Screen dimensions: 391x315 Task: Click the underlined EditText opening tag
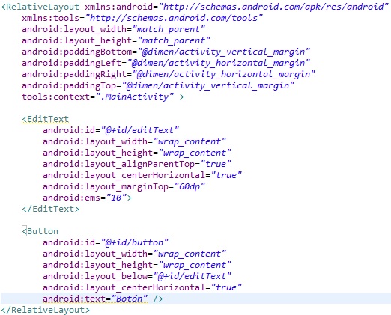45,119
